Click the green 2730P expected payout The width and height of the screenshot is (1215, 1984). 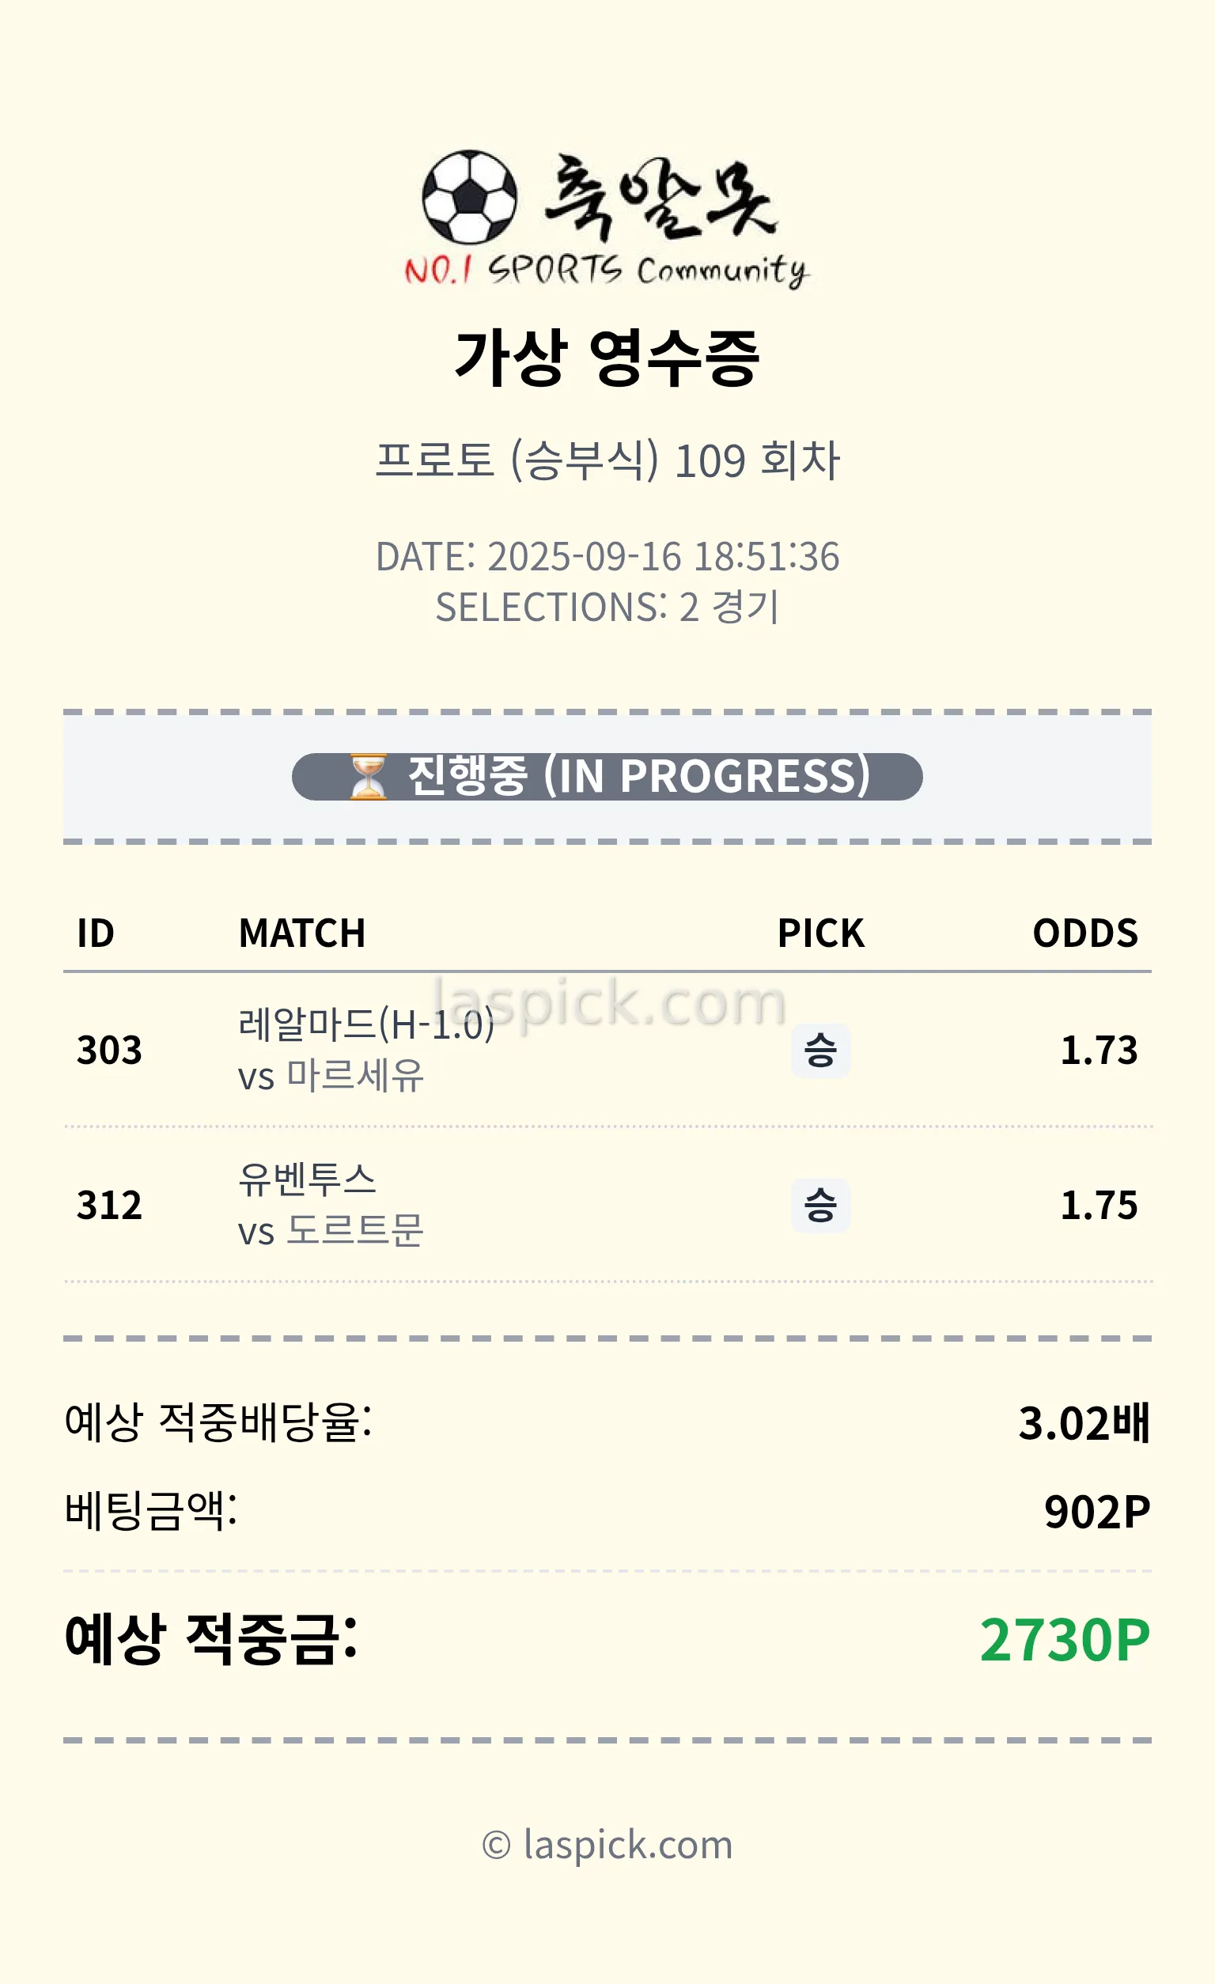1065,1640
